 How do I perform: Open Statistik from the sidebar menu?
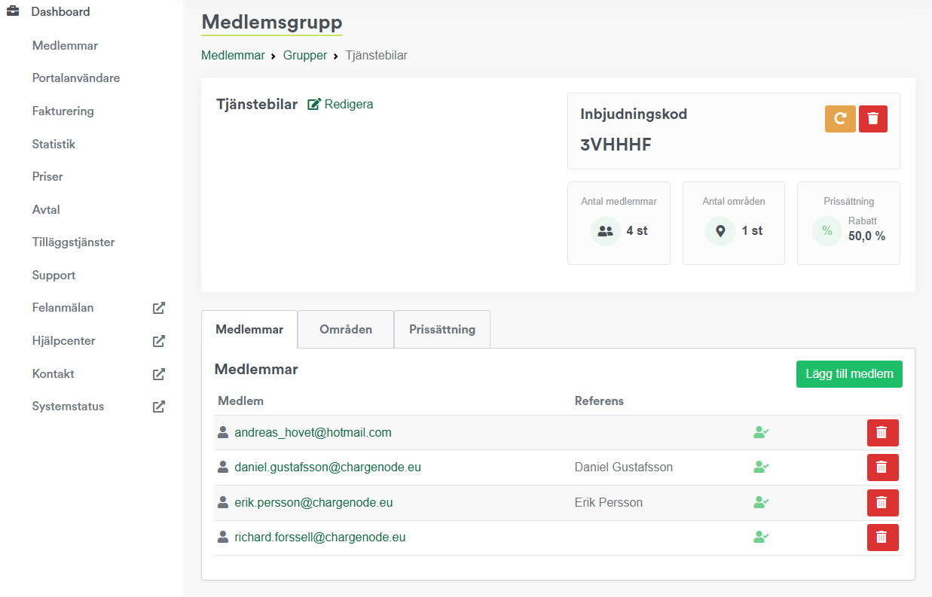point(53,145)
